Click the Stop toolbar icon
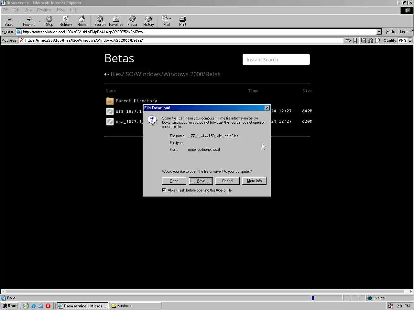This screenshot has width=414, height=310. click(49, 19)
